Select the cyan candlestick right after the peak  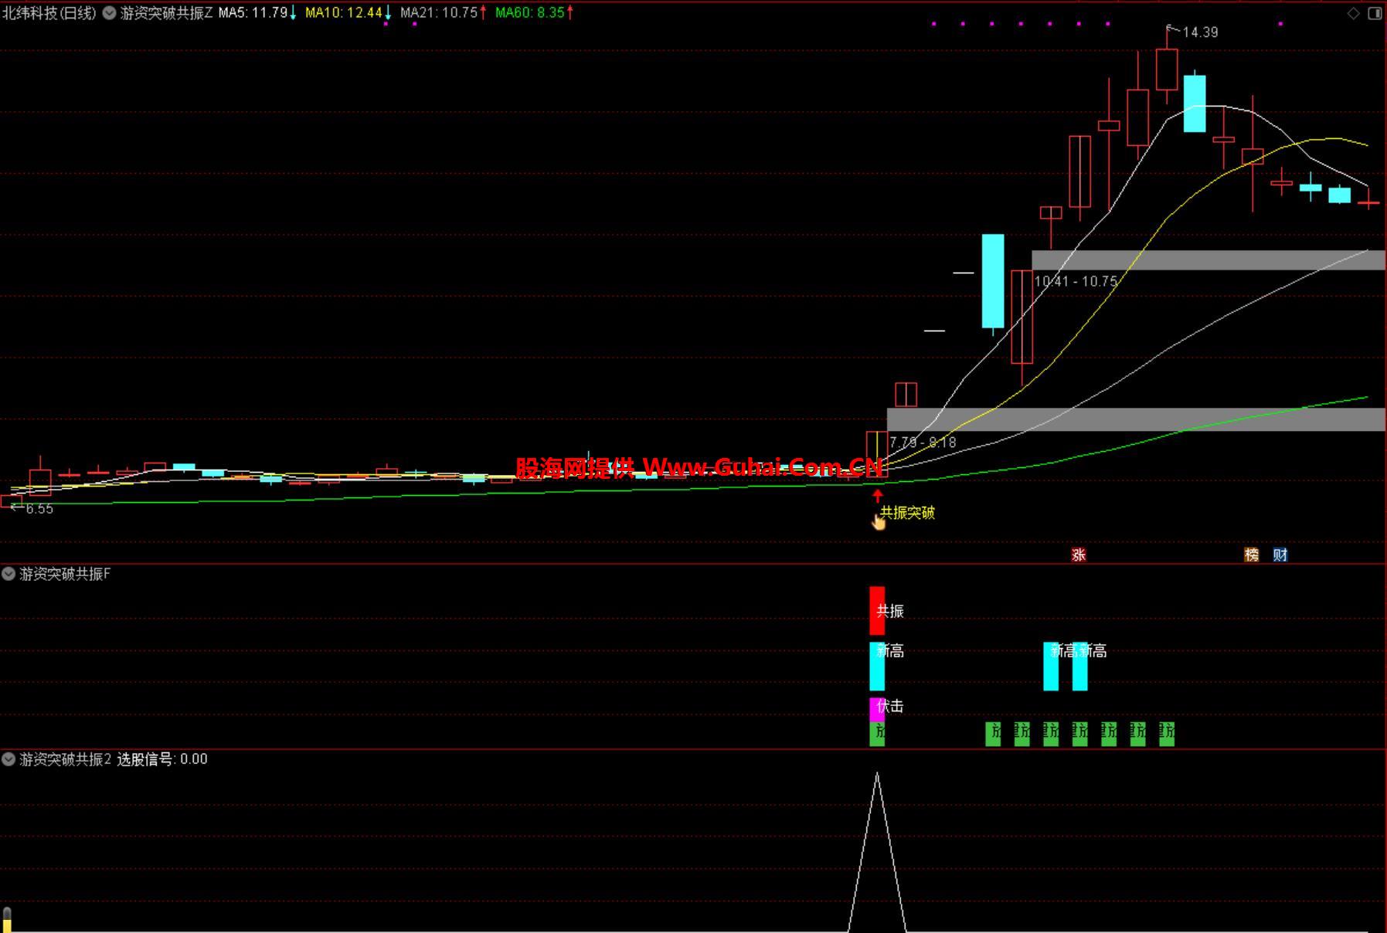click(x=1195, y=103)
